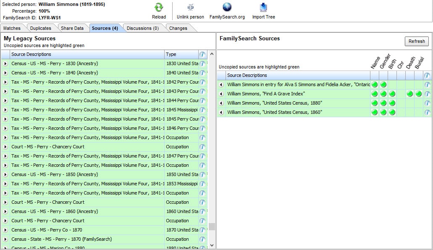Click info icon for Census 1840 (Ancestry) row
This screenshot has height=250, width=433.
click(202, 73)
